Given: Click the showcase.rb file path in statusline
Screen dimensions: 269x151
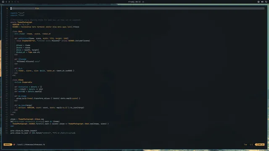Looking at the screenshot, I should pyautogui.click(x=31, y=144).
